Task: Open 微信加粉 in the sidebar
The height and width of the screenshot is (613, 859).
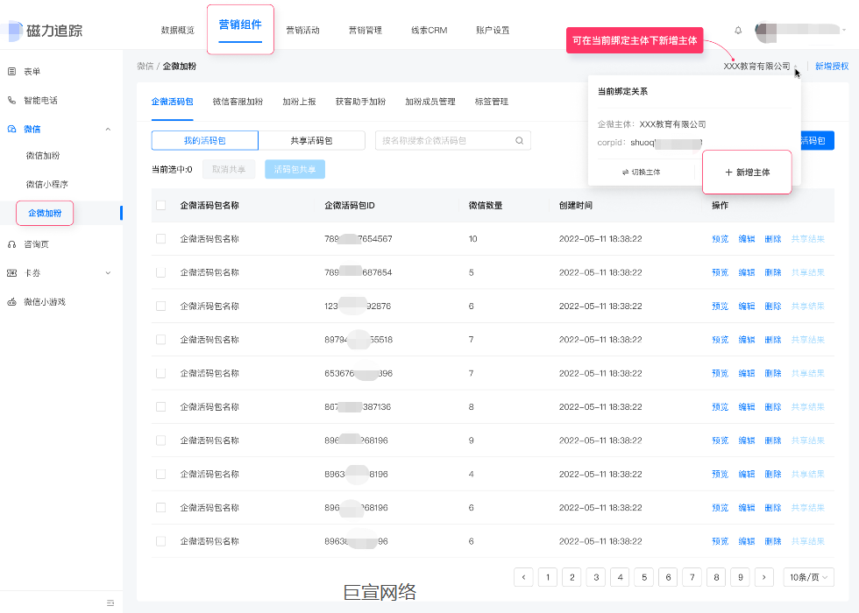Action: pos(43,156)
